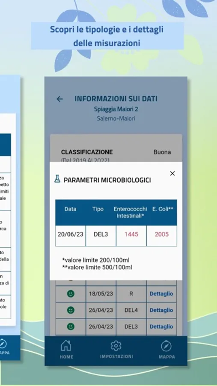Click the E. Coli column header

(163, 209)
